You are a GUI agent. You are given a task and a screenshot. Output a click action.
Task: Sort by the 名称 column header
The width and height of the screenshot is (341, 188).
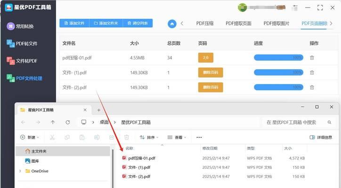coord(129,148)
